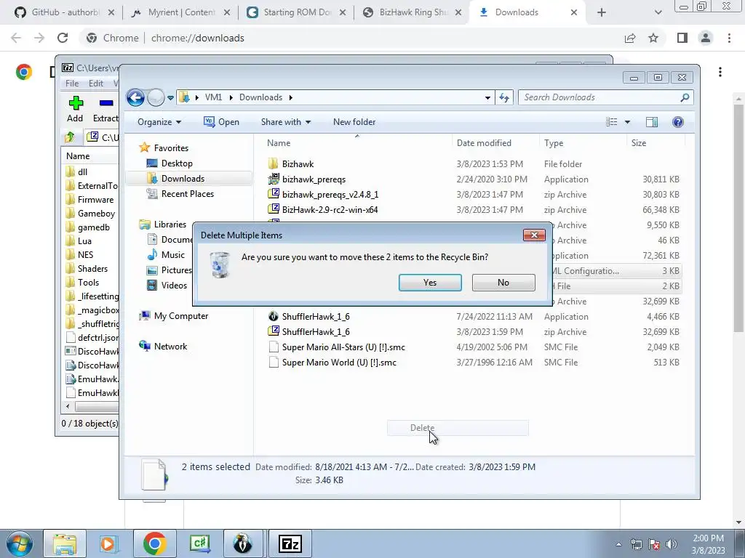Open the Chrome three-dot menu
This screenshot has width=745, height=558.
point(729,38)
